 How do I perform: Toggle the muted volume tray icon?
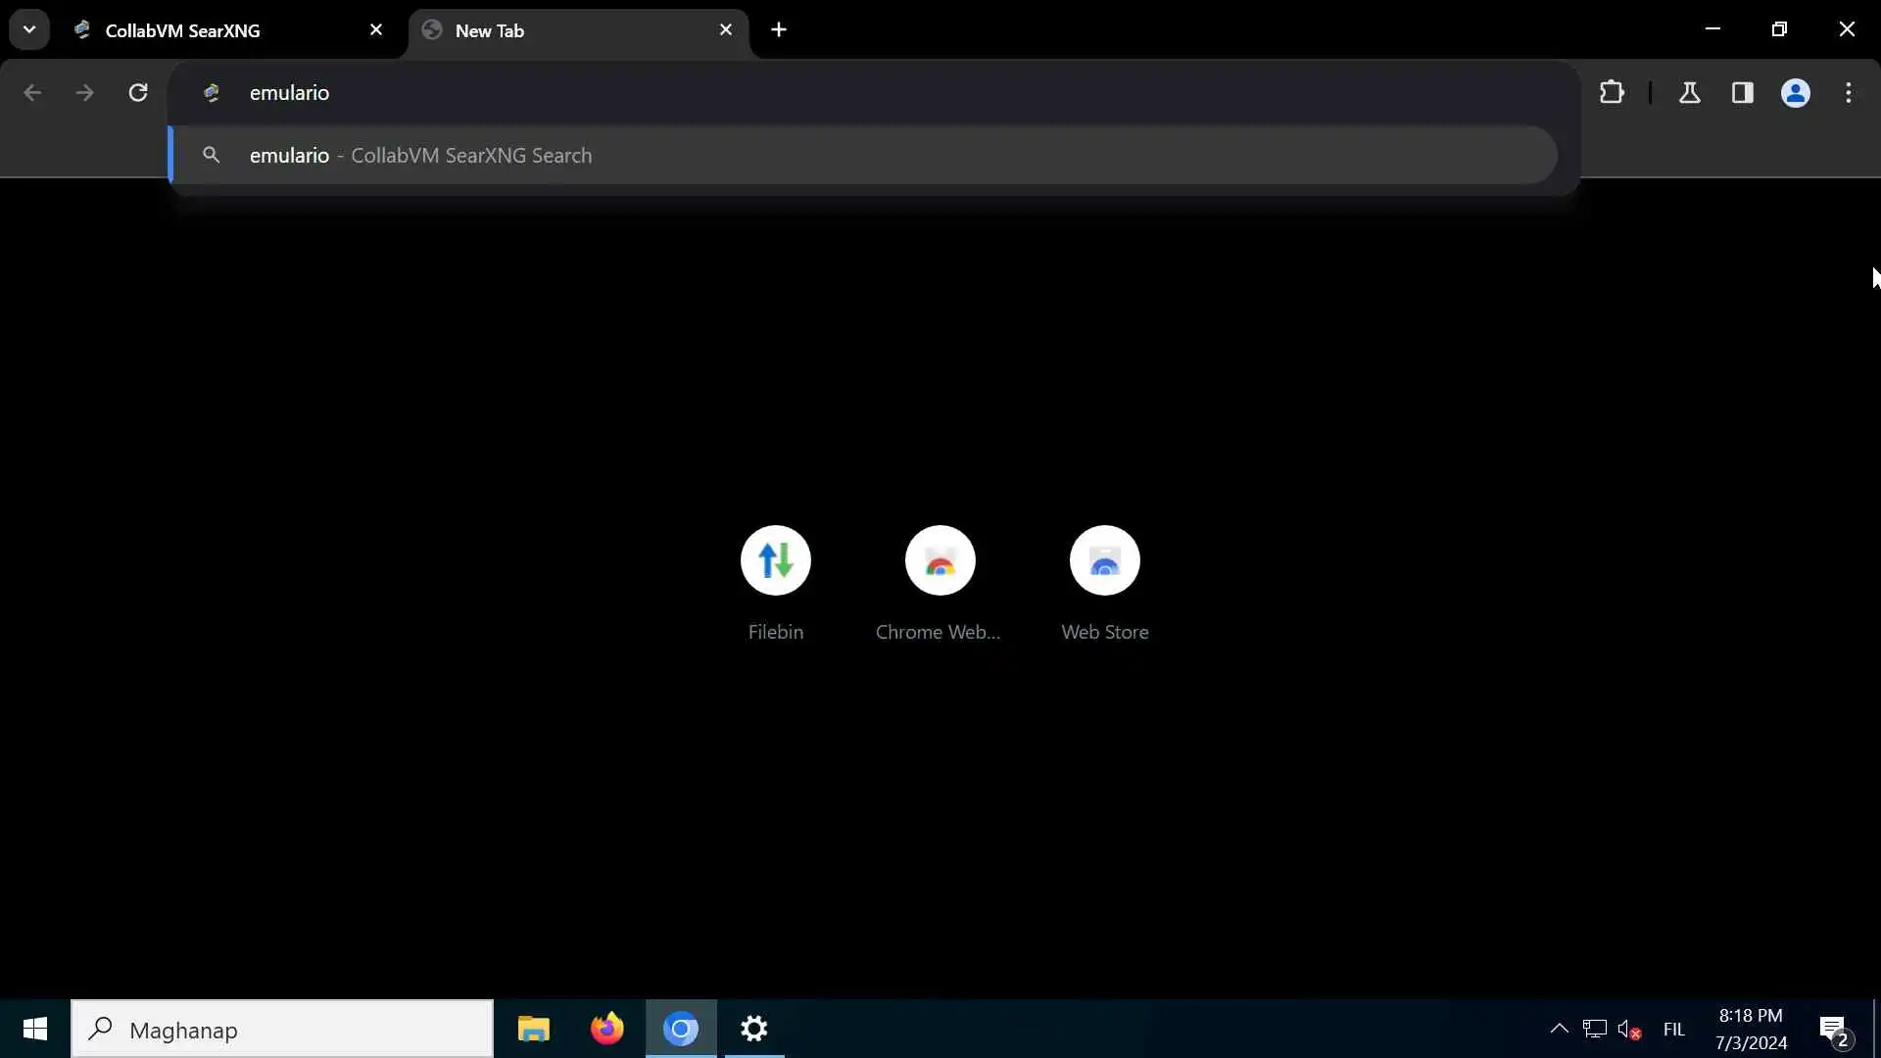pyautogui.click(x=1629, y=1030)
